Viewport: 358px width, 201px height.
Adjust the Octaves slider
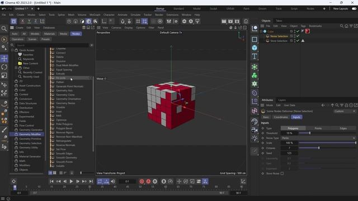[327, 148]
